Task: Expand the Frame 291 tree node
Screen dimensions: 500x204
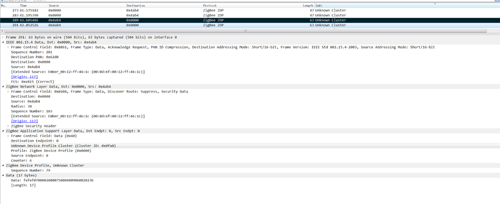Action: (x=3, y=37)
